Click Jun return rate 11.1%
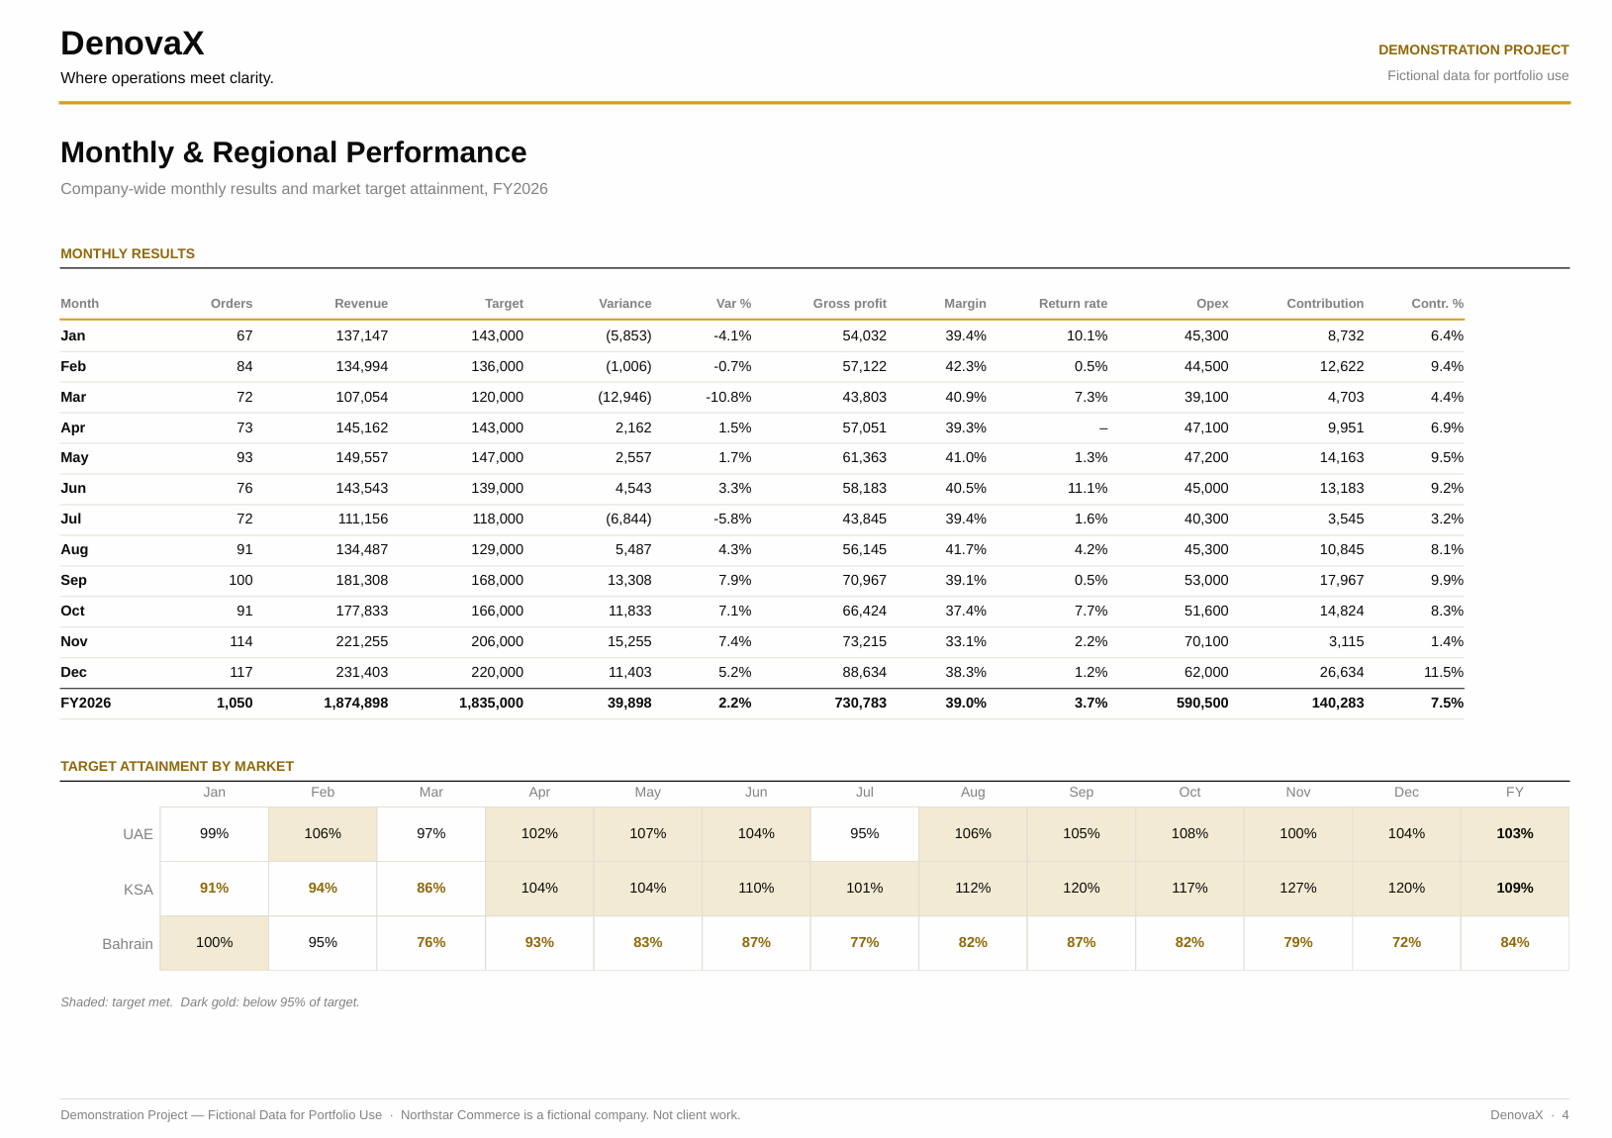Image resolution: width=1612 pixels, height=1138 pixels. click(1088, 488)
